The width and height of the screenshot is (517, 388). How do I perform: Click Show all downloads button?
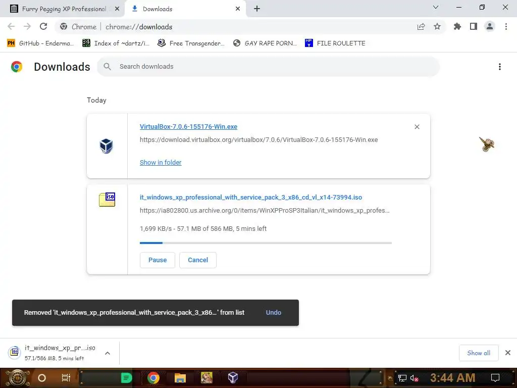479,353
